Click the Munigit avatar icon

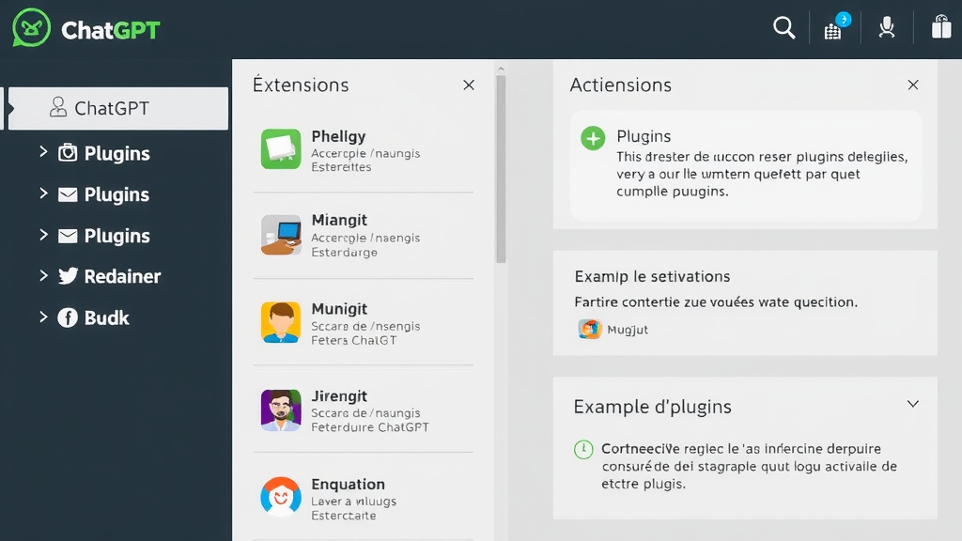pos(279,323)
